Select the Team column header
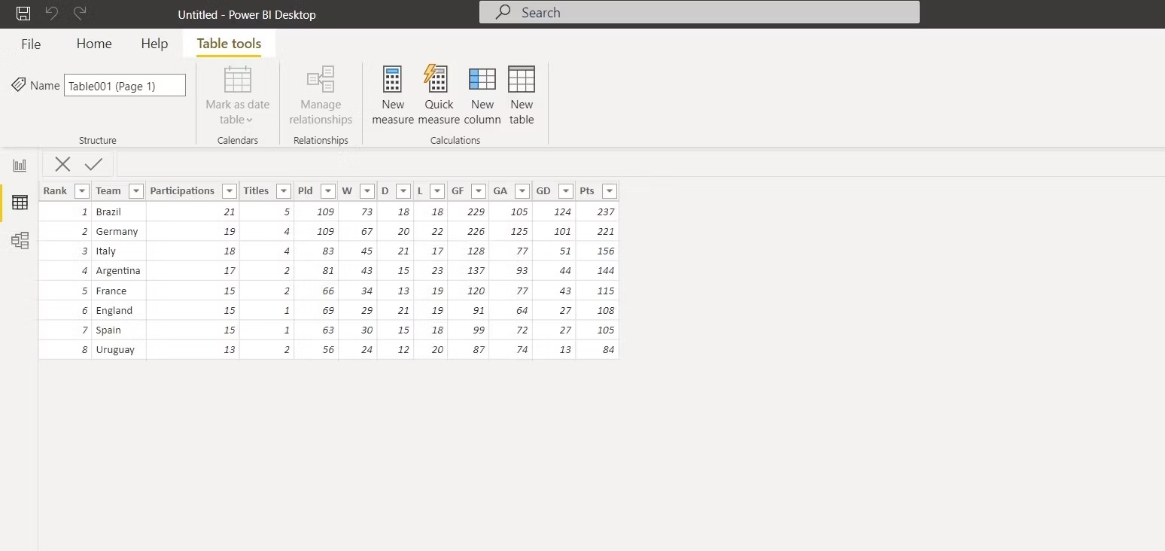Image resolution: width=1165 pixels, height=551 pixels. click(108, 191)
